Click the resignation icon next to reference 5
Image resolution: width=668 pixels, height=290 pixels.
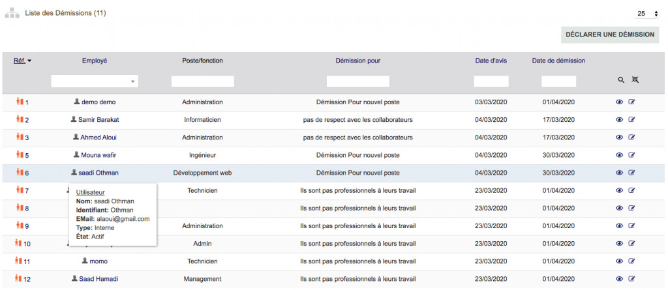pyautogui.click(x=20, y=155)
